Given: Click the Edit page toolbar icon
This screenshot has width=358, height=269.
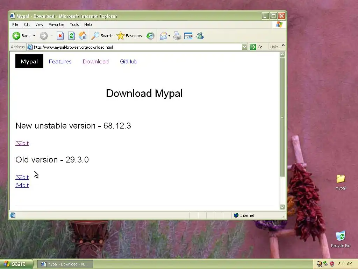Looking at the screenshot, I should 188,36.
